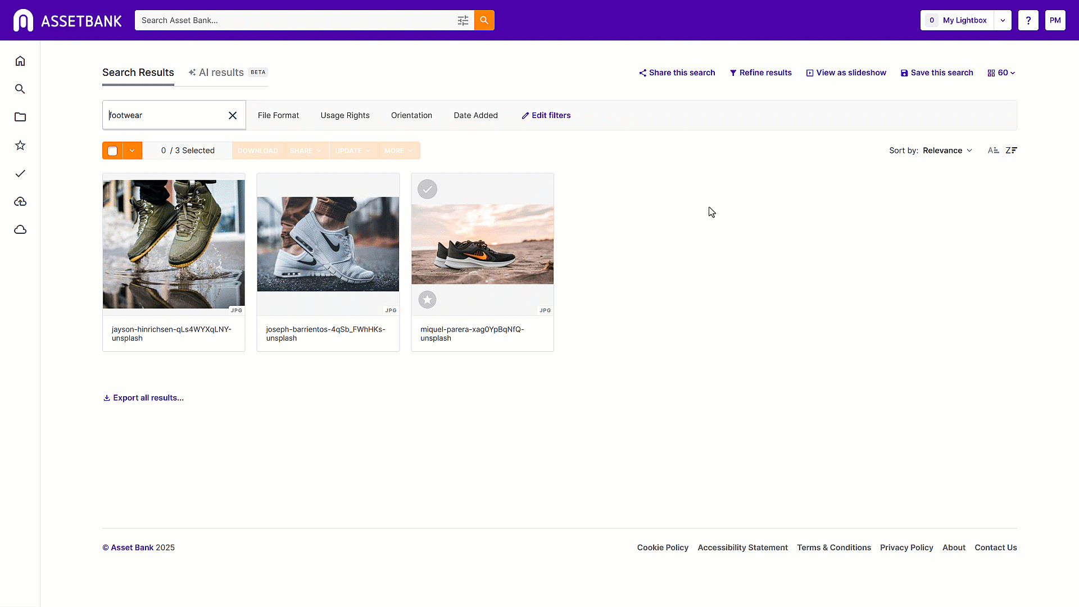Clear the footwear keyword with the X
The width and height of the screenshot is (1079, 607).
pos(233,115)
